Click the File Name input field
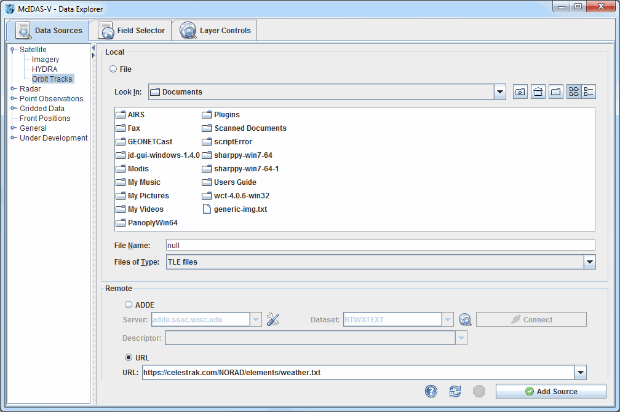The image size is (620, 412). [380, 245]
